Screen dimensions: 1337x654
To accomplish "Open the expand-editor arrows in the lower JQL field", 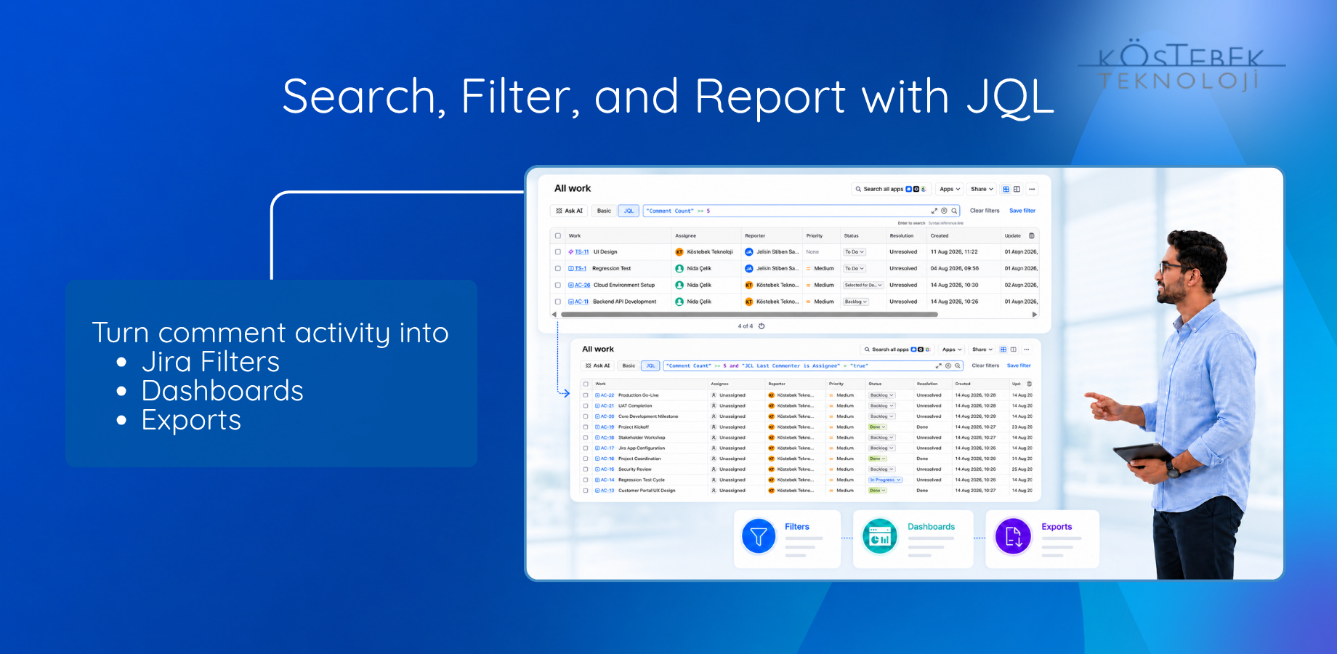I will (938, 366).
